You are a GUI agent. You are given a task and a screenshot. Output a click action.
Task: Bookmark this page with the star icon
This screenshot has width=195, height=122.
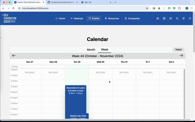147,8
